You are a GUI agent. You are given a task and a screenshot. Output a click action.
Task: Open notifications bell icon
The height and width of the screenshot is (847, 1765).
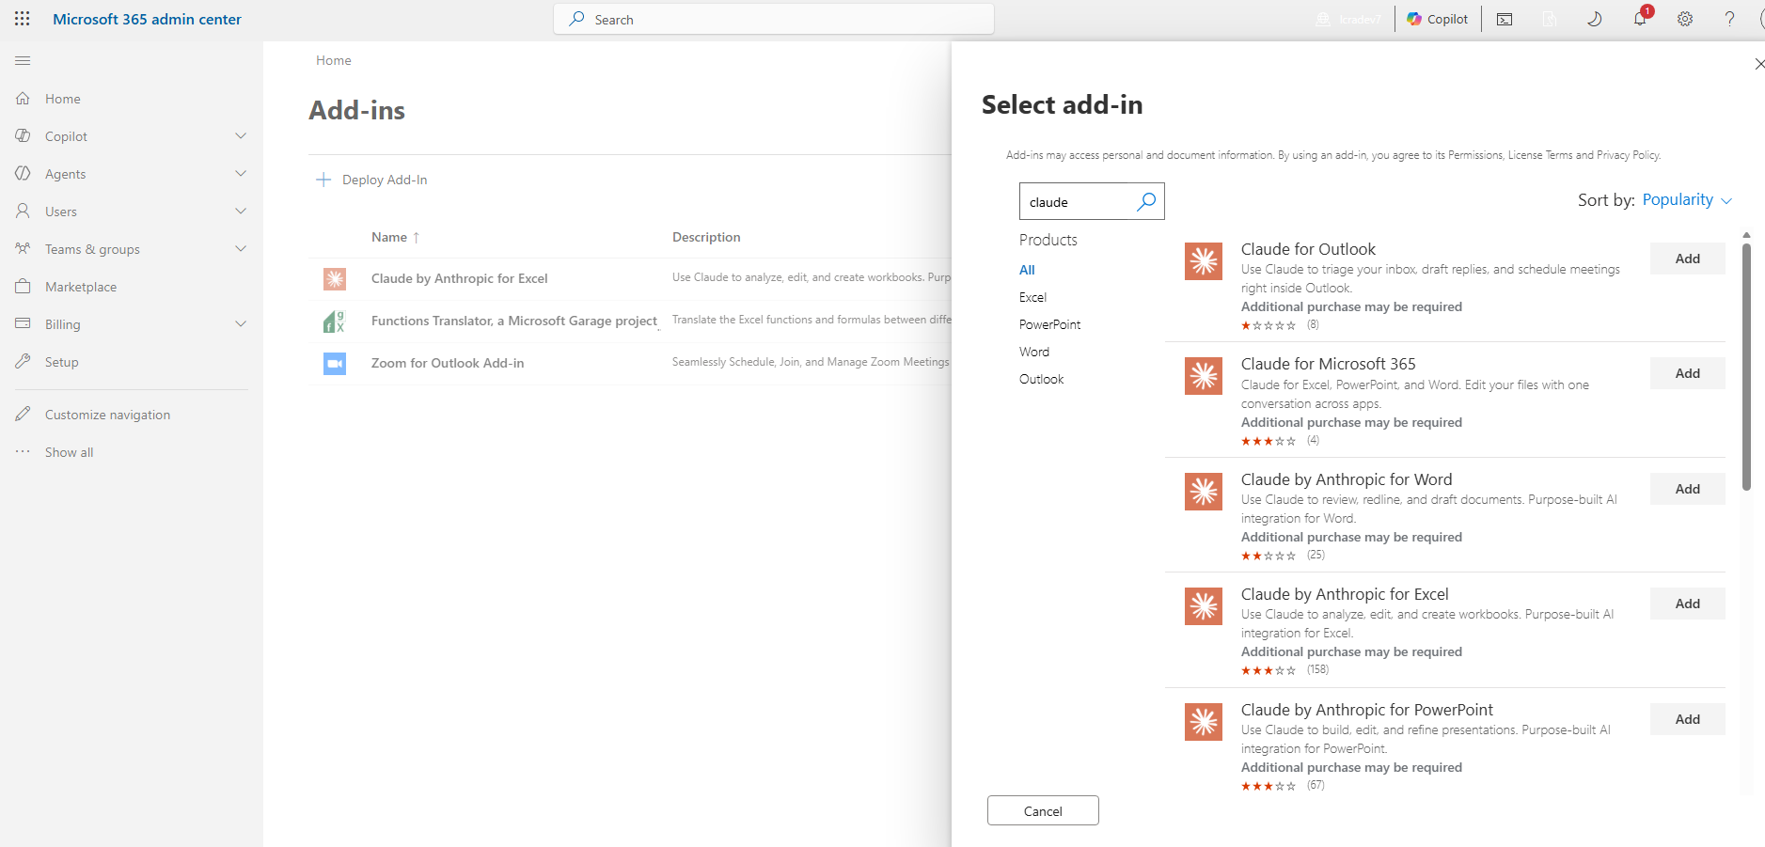1640,19
